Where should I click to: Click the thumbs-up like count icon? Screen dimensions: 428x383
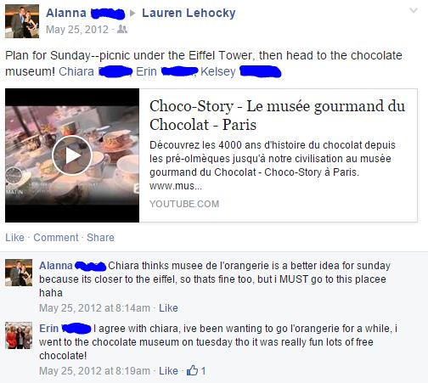pos(192,370)
